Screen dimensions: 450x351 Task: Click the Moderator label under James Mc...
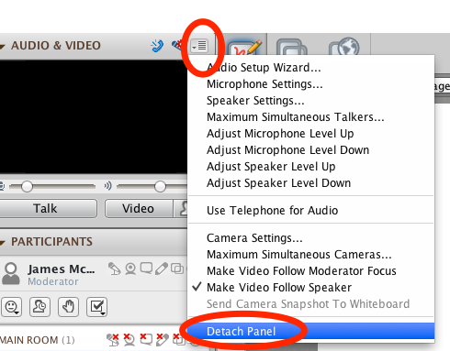coord(53,281)
